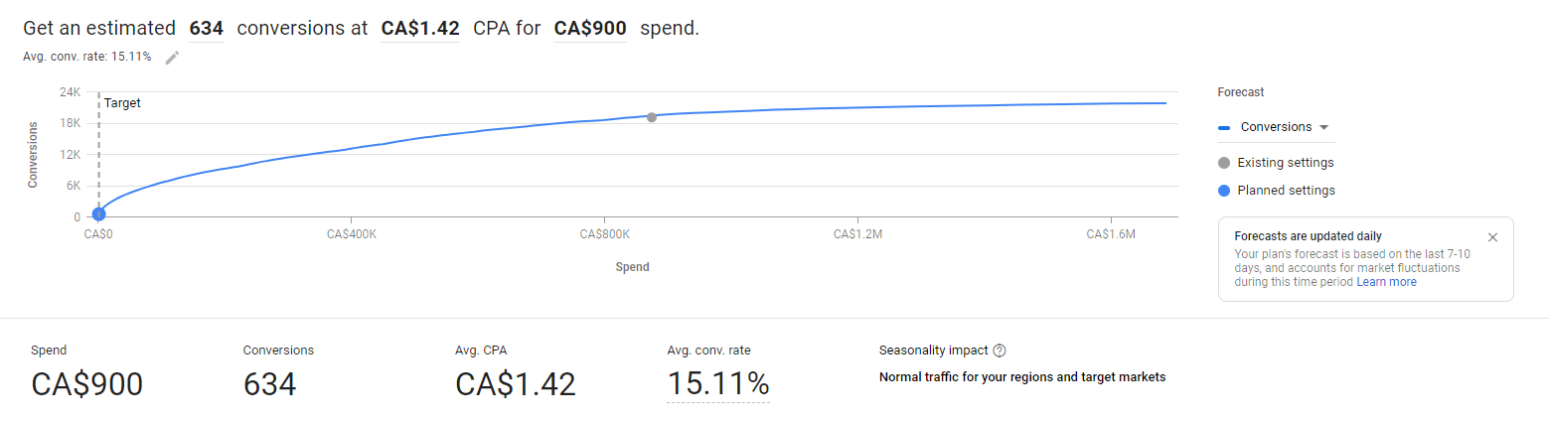
Task: Click the 634 Conversions summary figure
Action: tap(269, 384)
